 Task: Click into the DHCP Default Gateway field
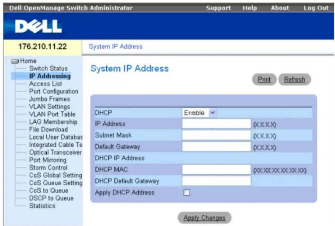tap(217, 181)
